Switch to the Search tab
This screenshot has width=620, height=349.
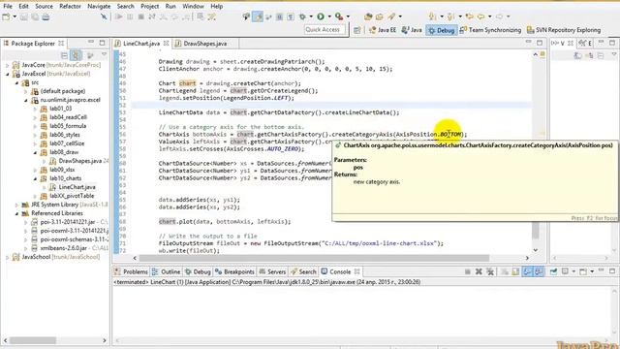(x=303, y=271)
